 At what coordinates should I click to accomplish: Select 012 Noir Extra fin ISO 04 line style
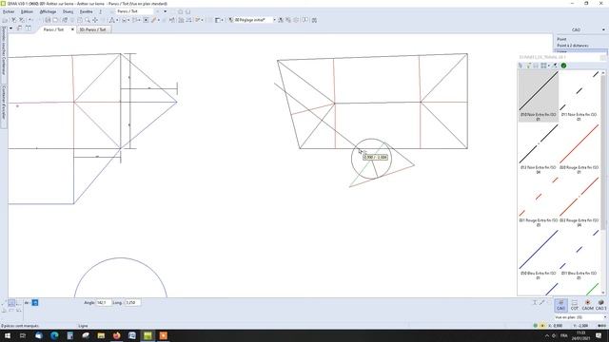point(539,149)
